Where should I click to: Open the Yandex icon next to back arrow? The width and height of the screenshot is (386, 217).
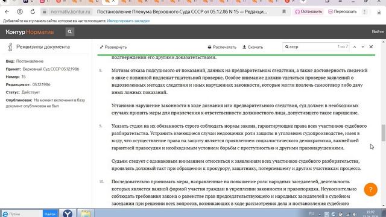tap(20, 11)
